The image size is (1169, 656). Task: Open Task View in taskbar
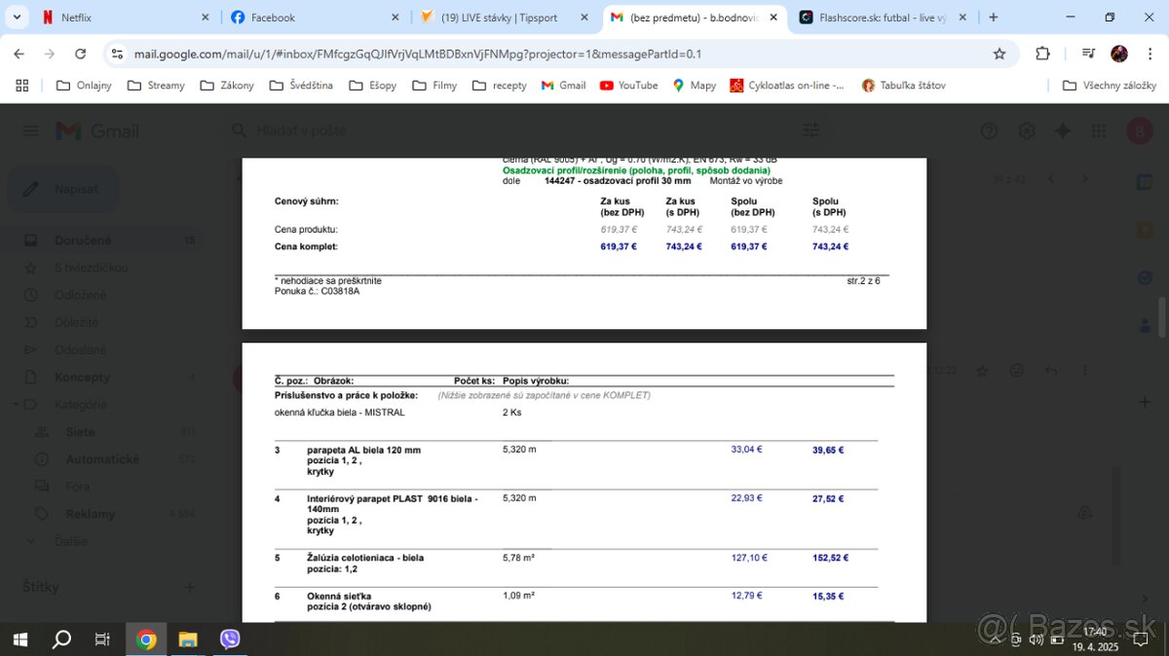(103, 638)
